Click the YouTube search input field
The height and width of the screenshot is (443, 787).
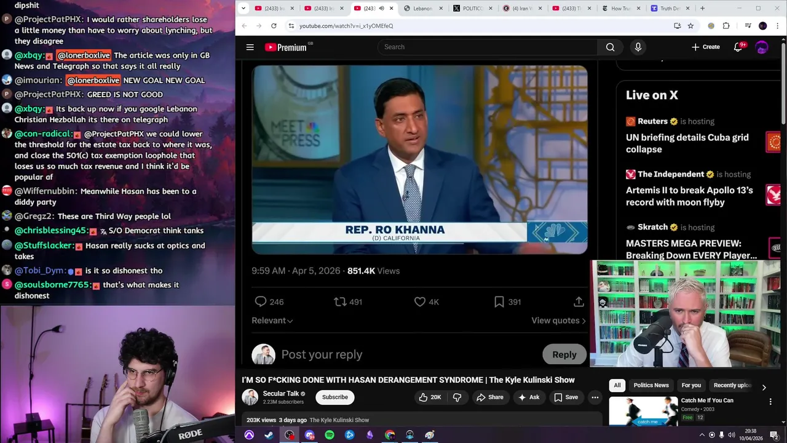click(x=488, y=47)
